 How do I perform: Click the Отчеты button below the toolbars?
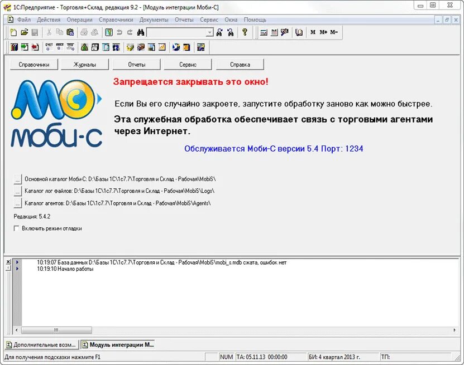tap(136, 65)
